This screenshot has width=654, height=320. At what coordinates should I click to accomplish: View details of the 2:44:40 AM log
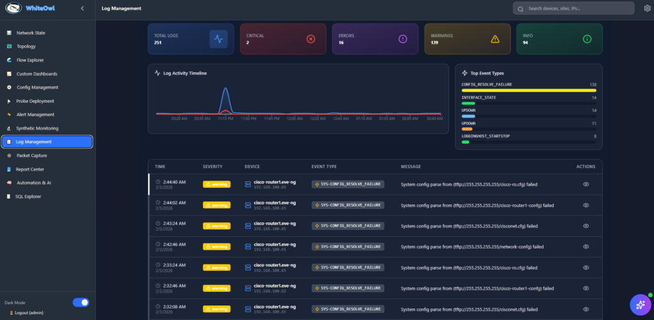585,184
